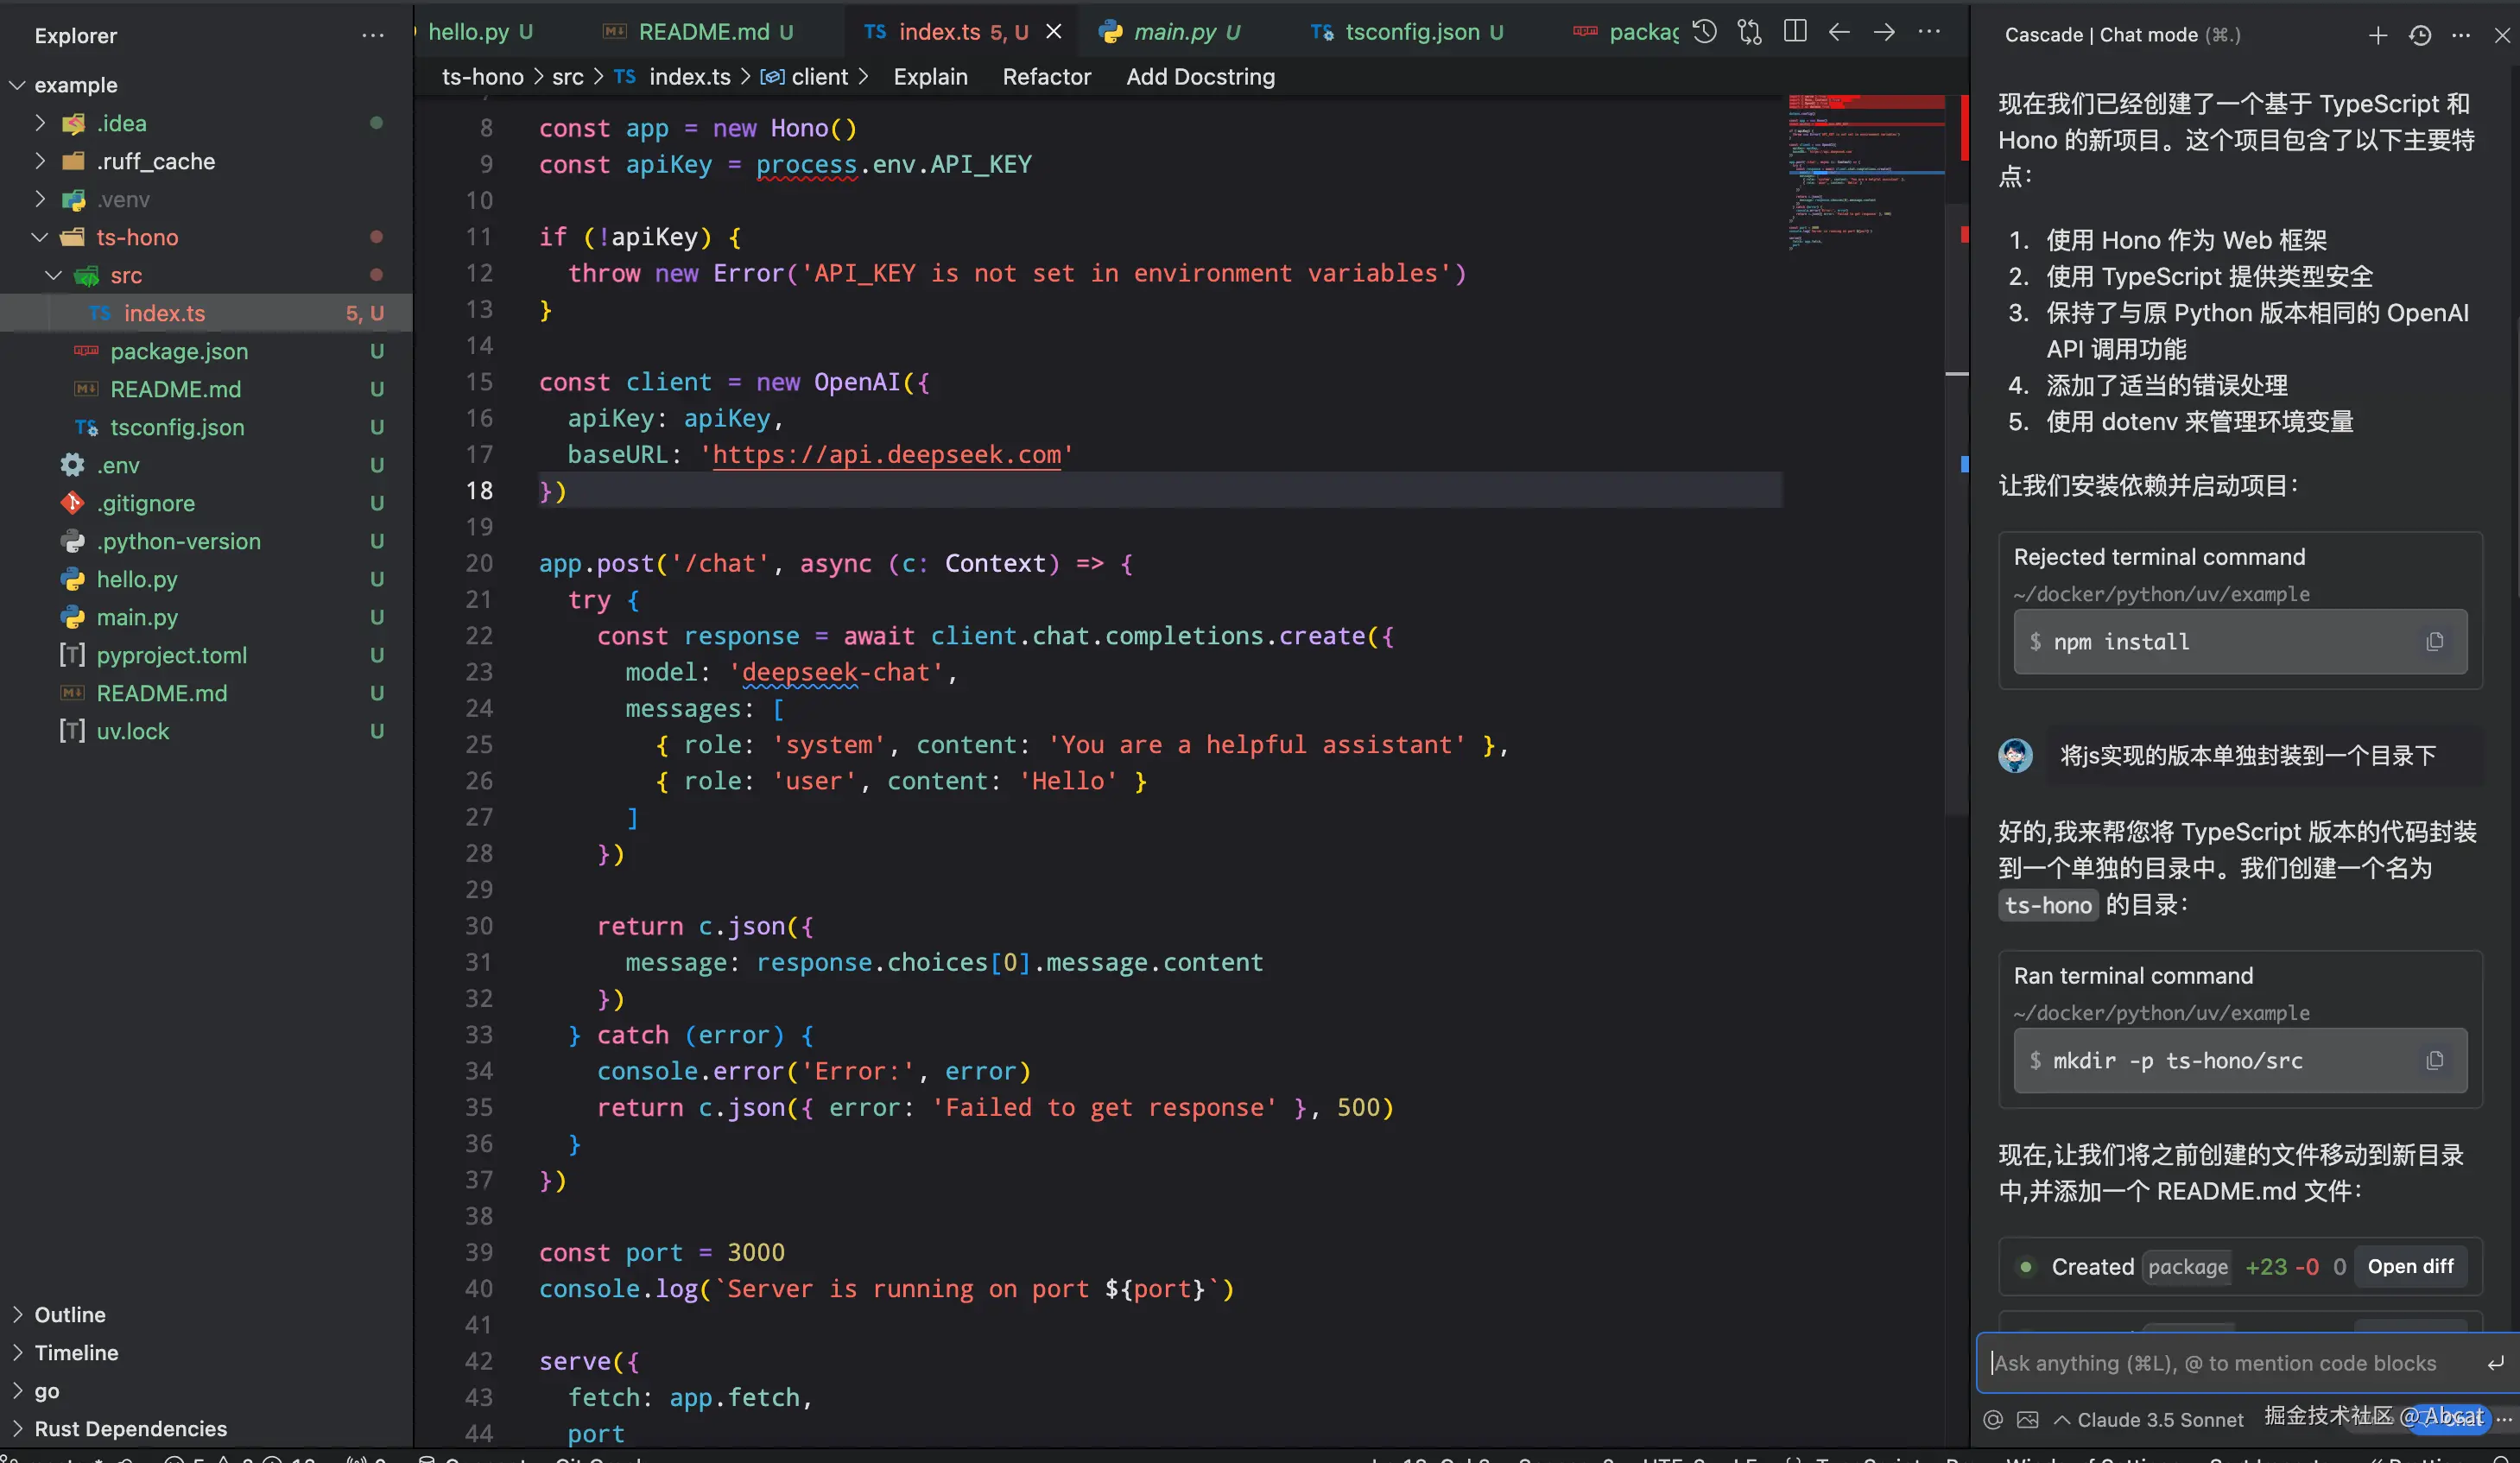The image size is (2520, 1463).
Task: Navigate back with the left arrow icon
Action: (1839, 32)
